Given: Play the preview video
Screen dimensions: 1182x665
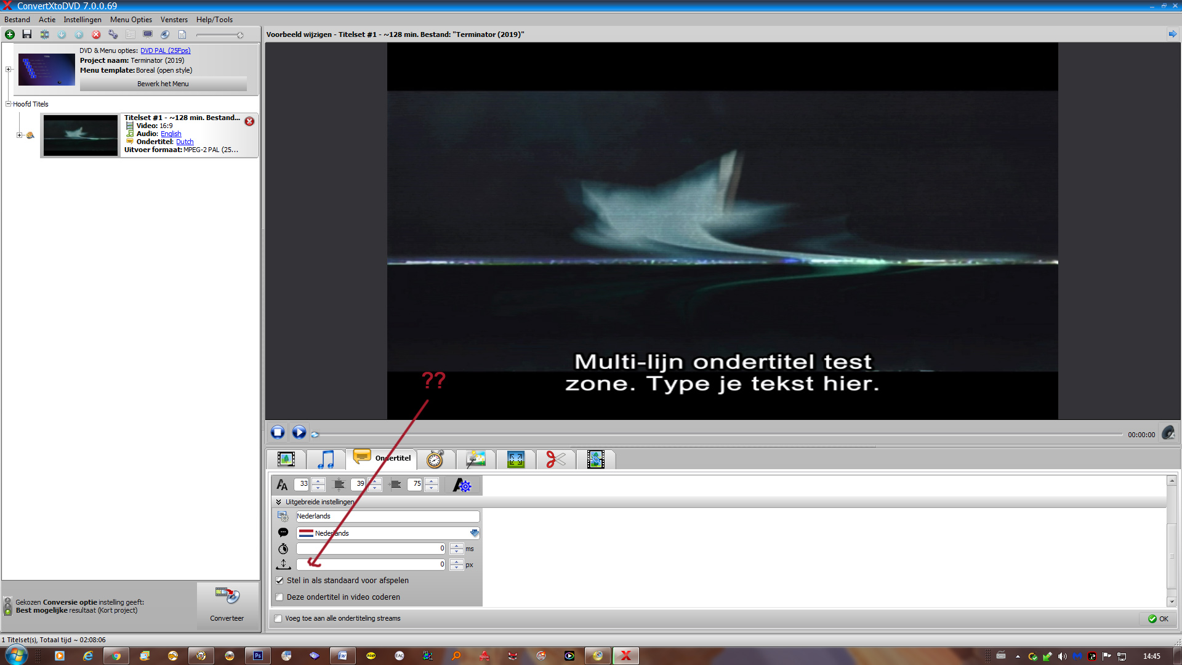Looking at the screenshot, I should click(299, 432).
